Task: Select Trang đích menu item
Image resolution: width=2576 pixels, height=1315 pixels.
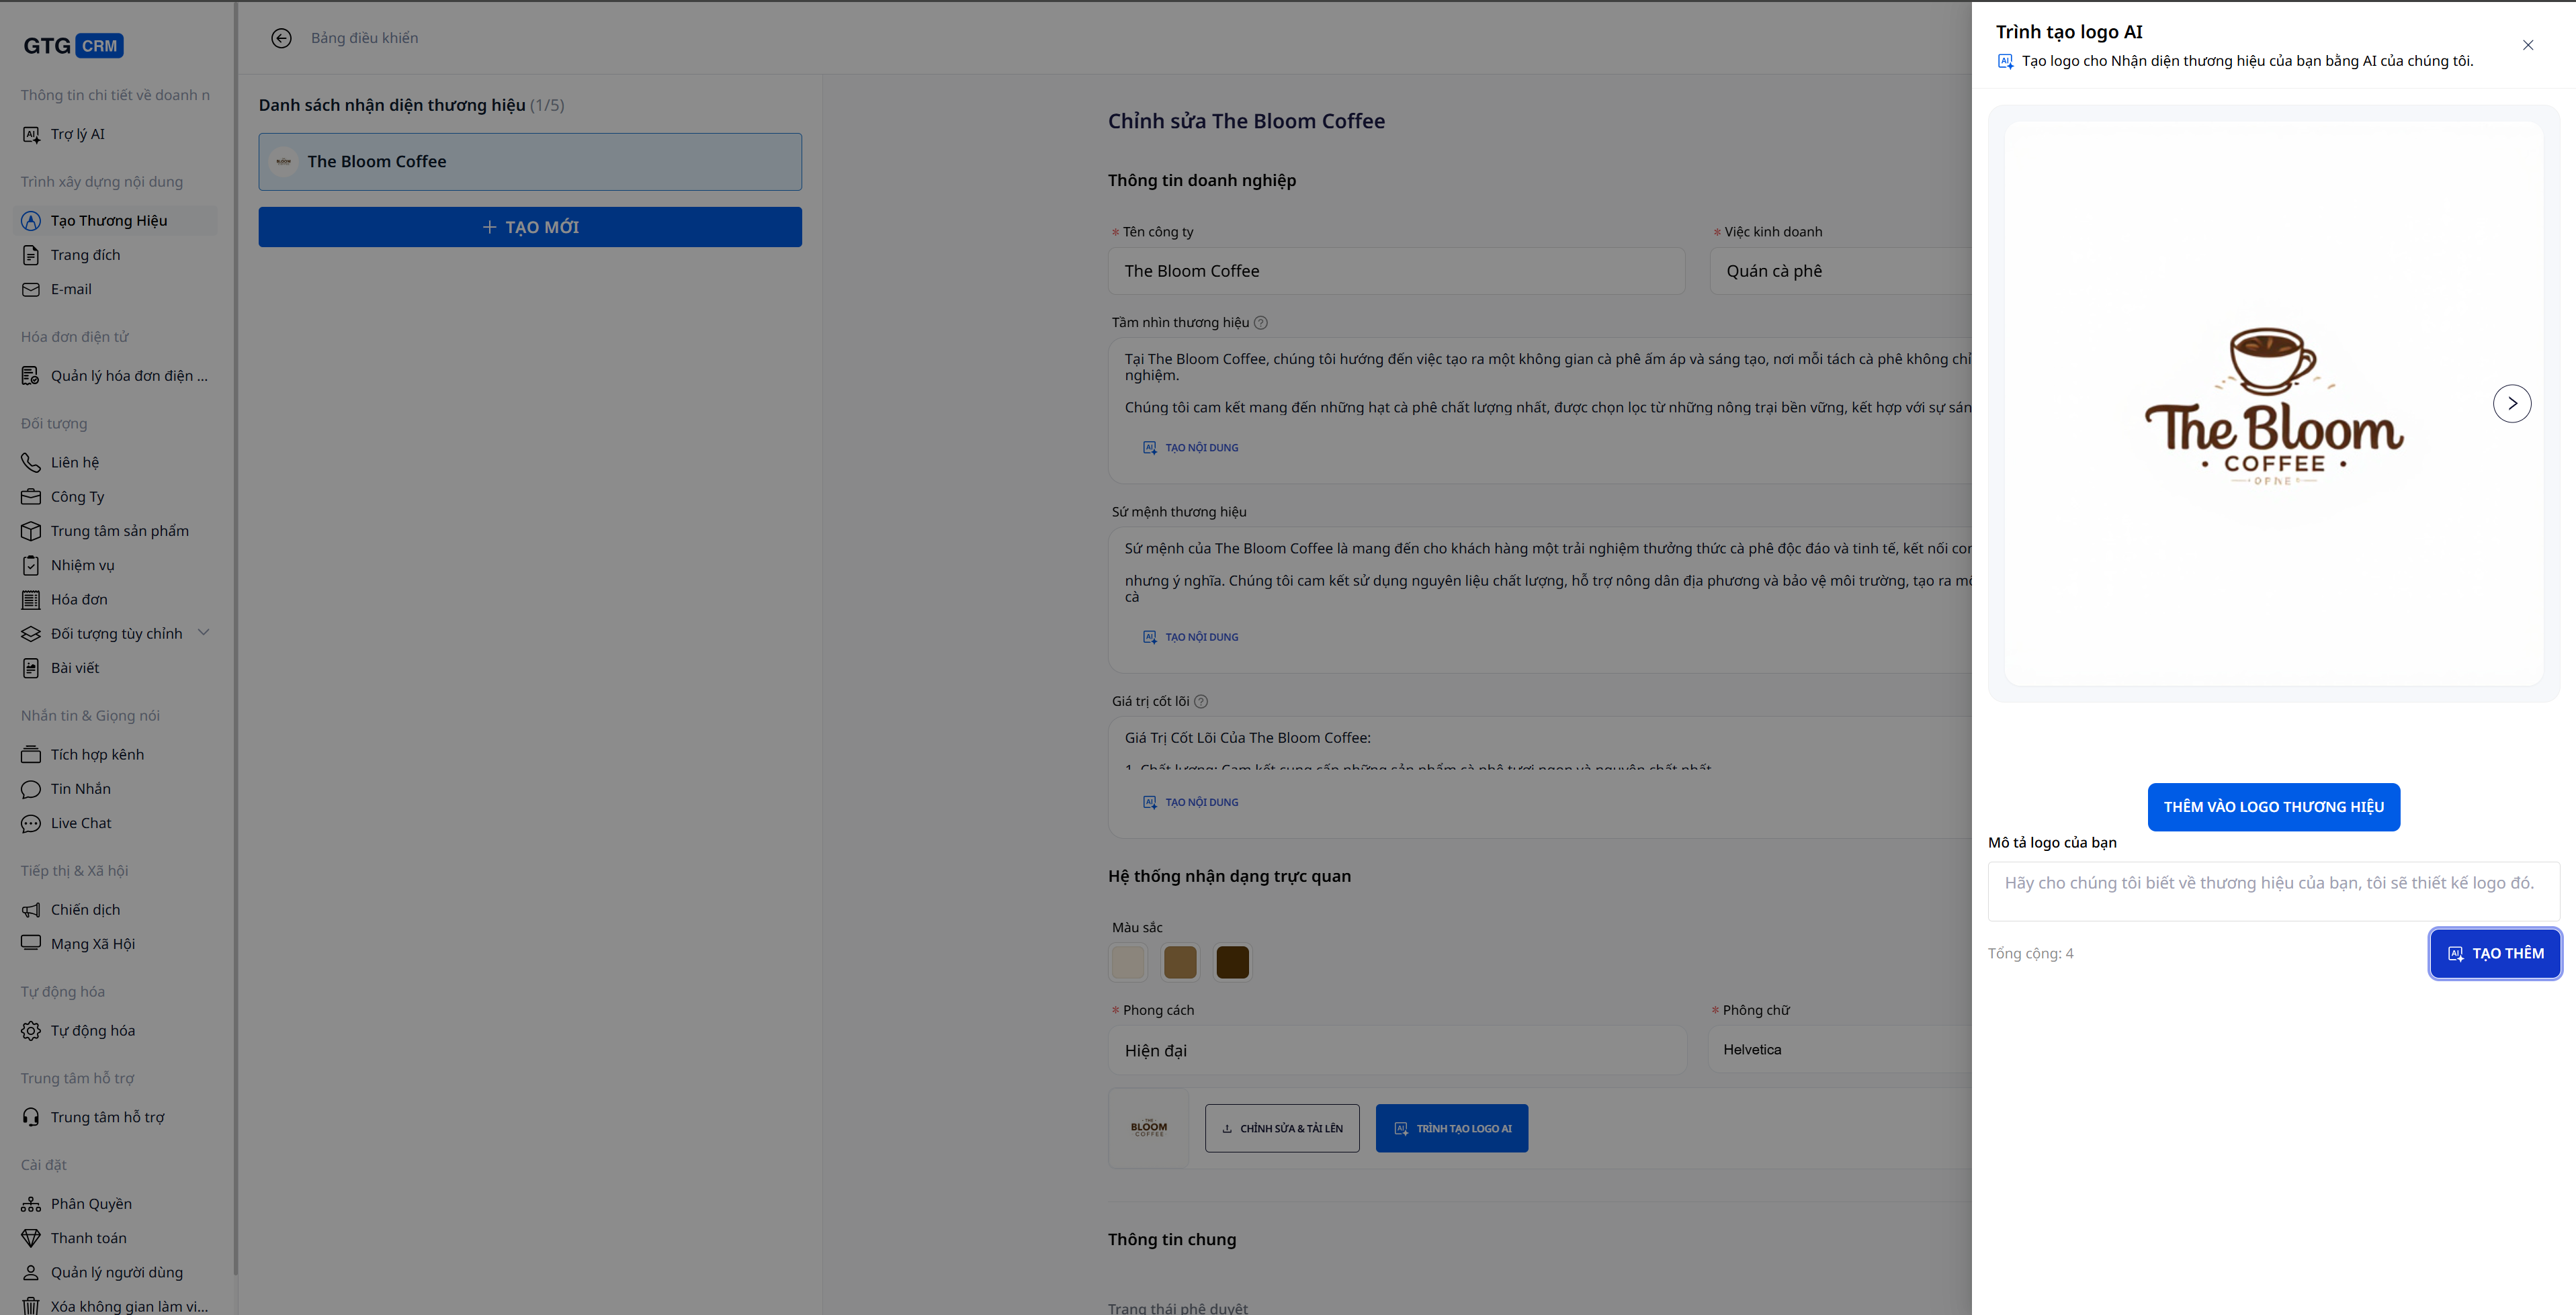Action: pos(85,255)
